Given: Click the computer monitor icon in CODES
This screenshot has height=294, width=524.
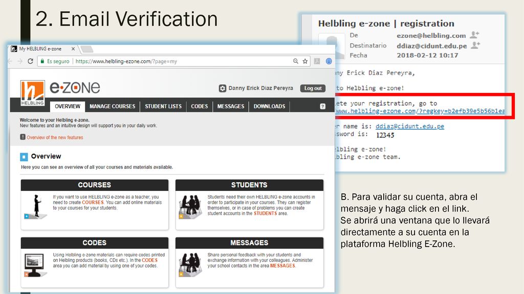Looking at the screenshot, I should click(35, 265).
